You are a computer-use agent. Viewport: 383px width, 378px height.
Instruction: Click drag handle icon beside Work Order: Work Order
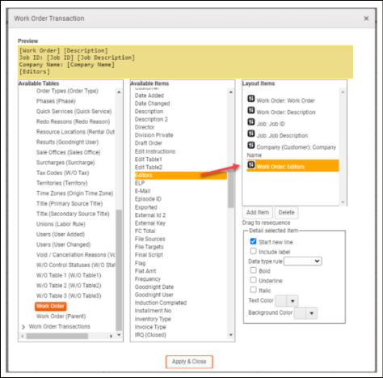click(x=250, y=99)
